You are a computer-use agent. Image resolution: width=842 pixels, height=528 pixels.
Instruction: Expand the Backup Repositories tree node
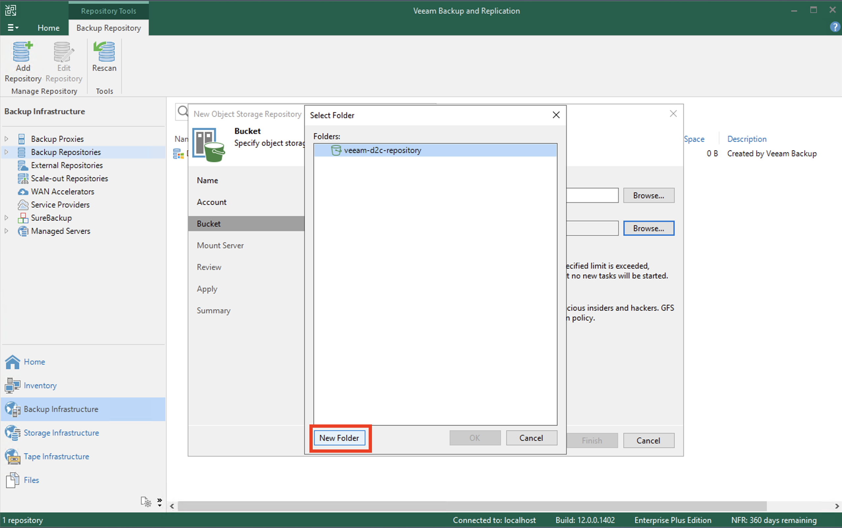6,152
